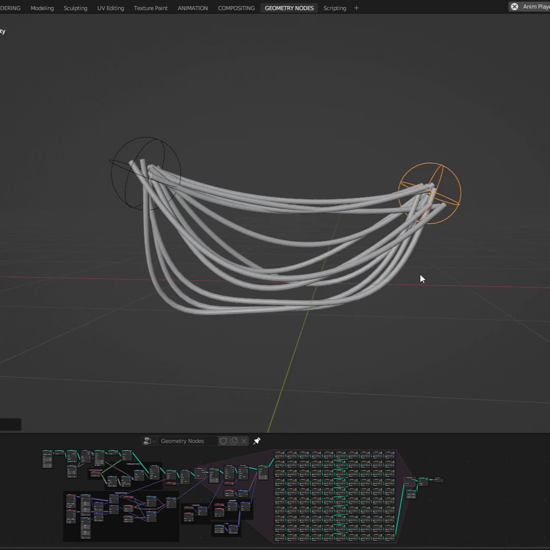The height and width of the screenshot is (550, 550).
Task: Open a new workspace with the plus icon
Action: (x=356, y=8)
